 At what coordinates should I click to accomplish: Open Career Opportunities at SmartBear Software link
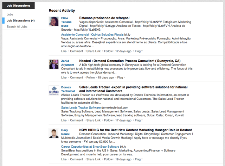[x=90, y=147]
